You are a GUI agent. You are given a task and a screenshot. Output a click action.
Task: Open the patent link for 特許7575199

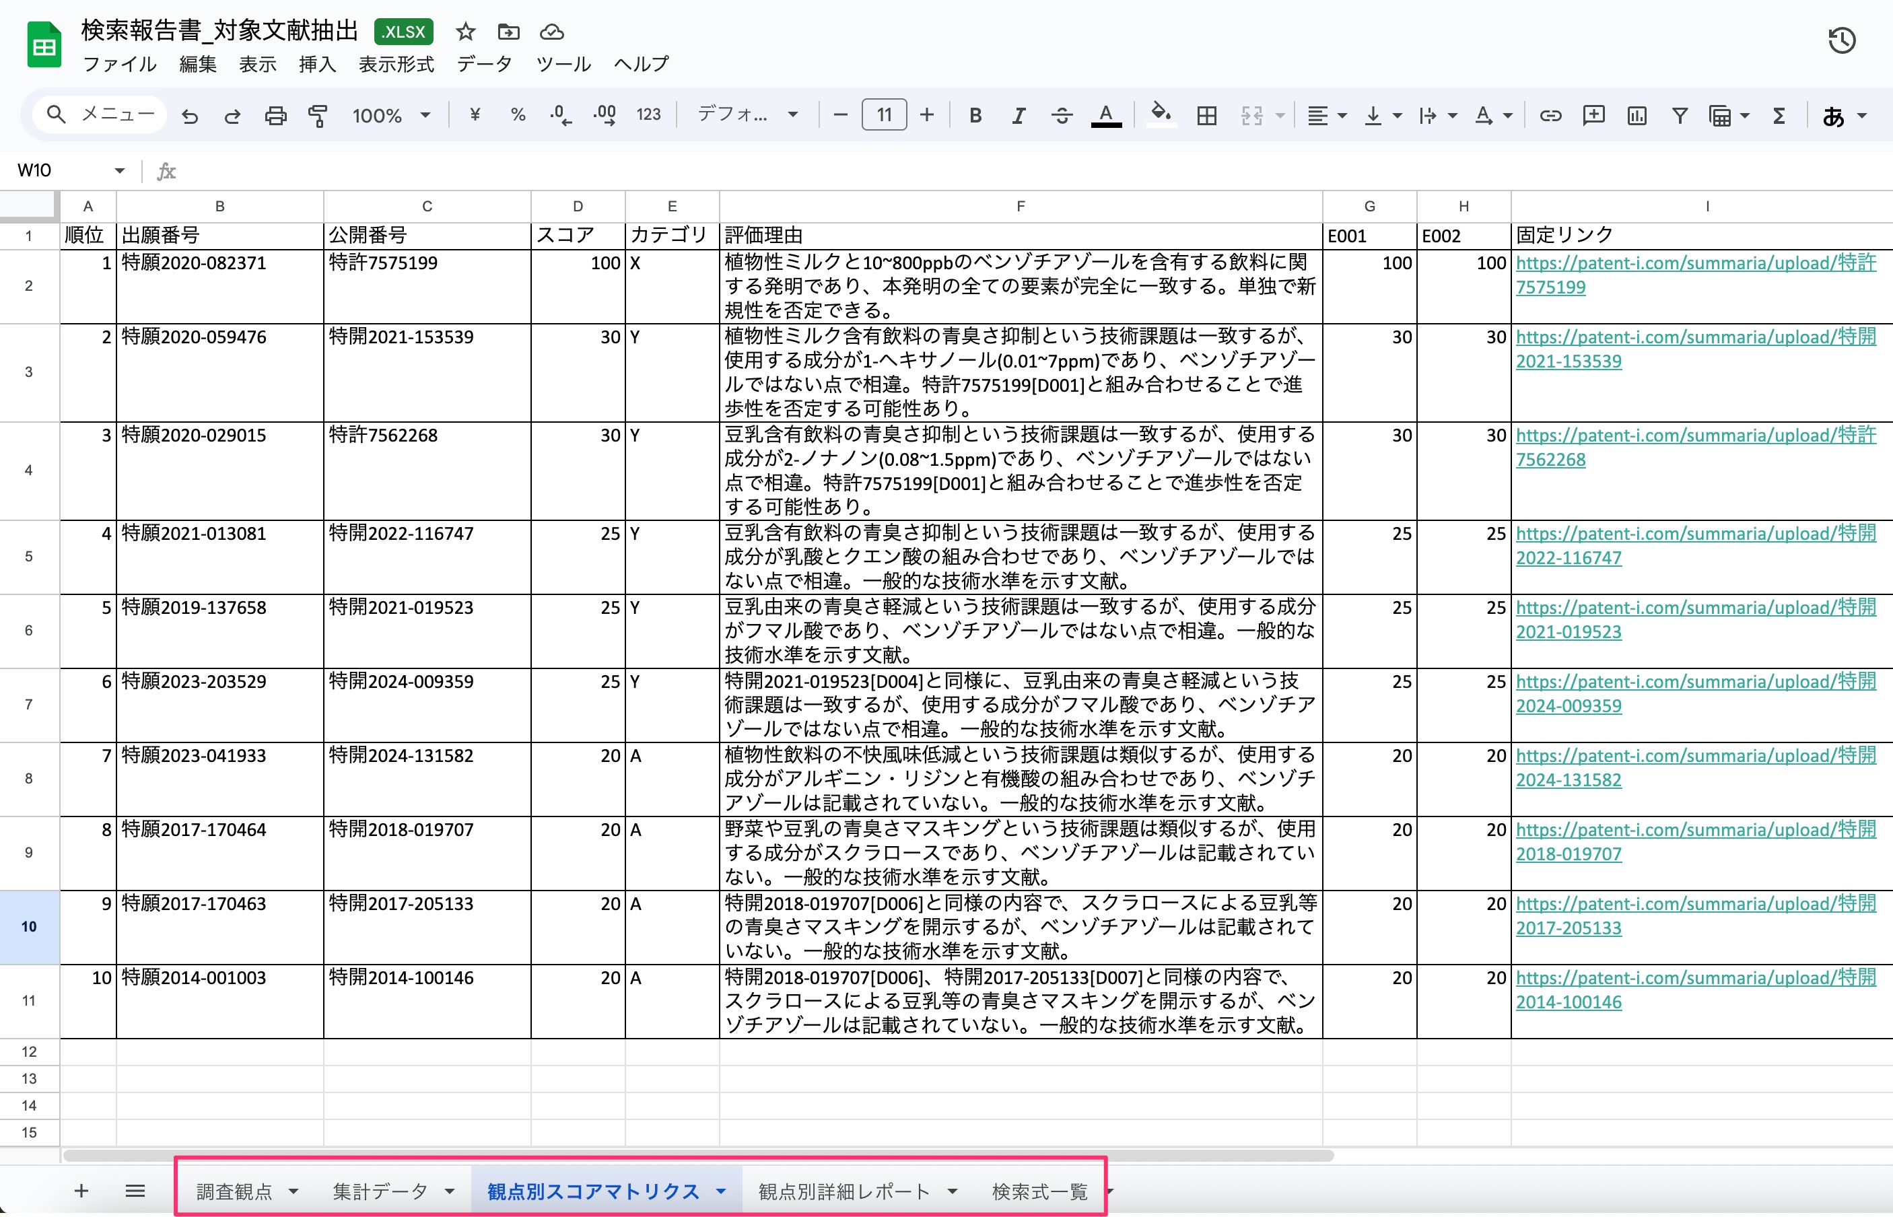coord(1695,275)
